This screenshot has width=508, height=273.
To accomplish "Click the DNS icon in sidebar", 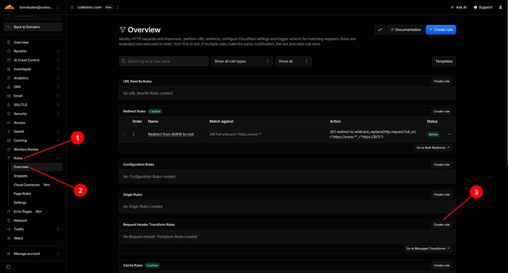I will click(9, 87).
